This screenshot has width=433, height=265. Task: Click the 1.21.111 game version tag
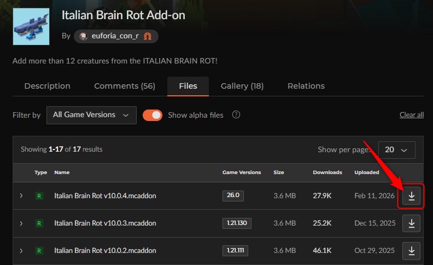235,251
